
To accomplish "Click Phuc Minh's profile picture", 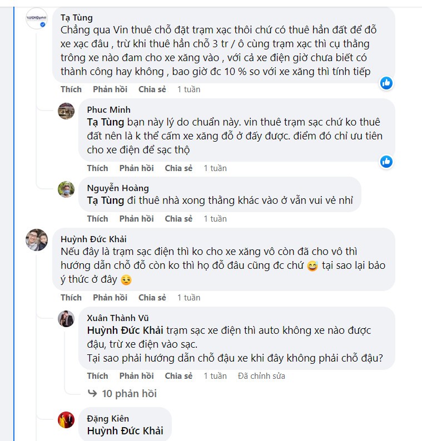I will click(x=66, y=111).
